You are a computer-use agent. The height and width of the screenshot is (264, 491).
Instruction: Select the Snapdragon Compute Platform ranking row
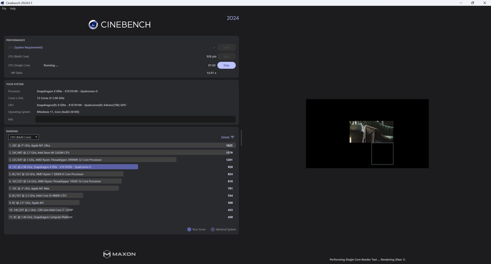pos(122,218)
